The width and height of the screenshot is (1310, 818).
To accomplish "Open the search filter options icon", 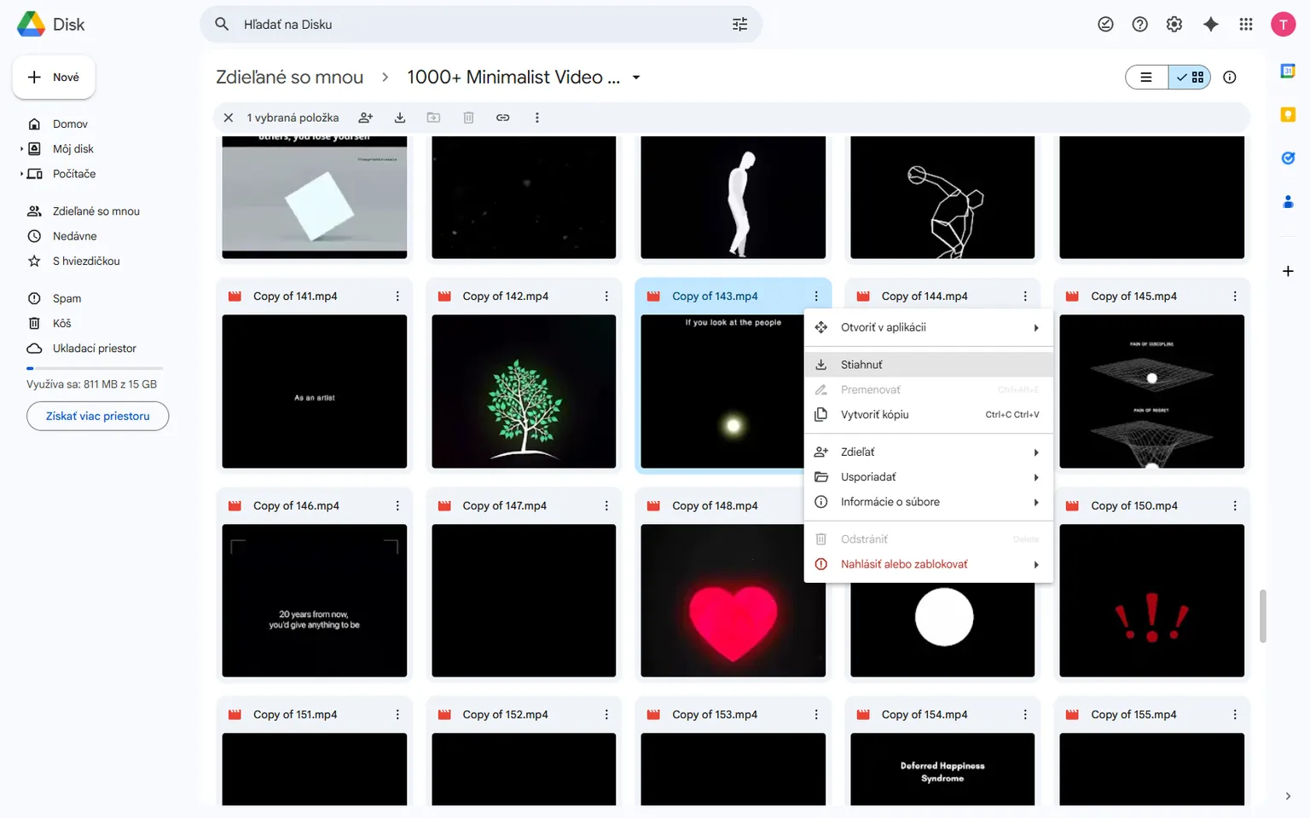I will pos(739,25).
